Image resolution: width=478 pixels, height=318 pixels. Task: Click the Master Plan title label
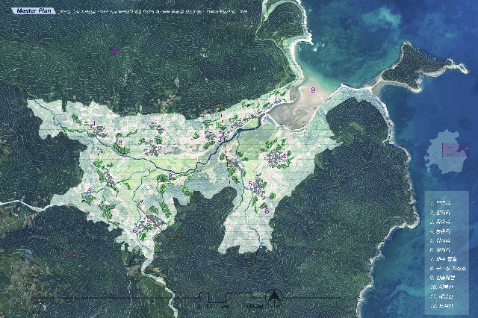(34, 10)
